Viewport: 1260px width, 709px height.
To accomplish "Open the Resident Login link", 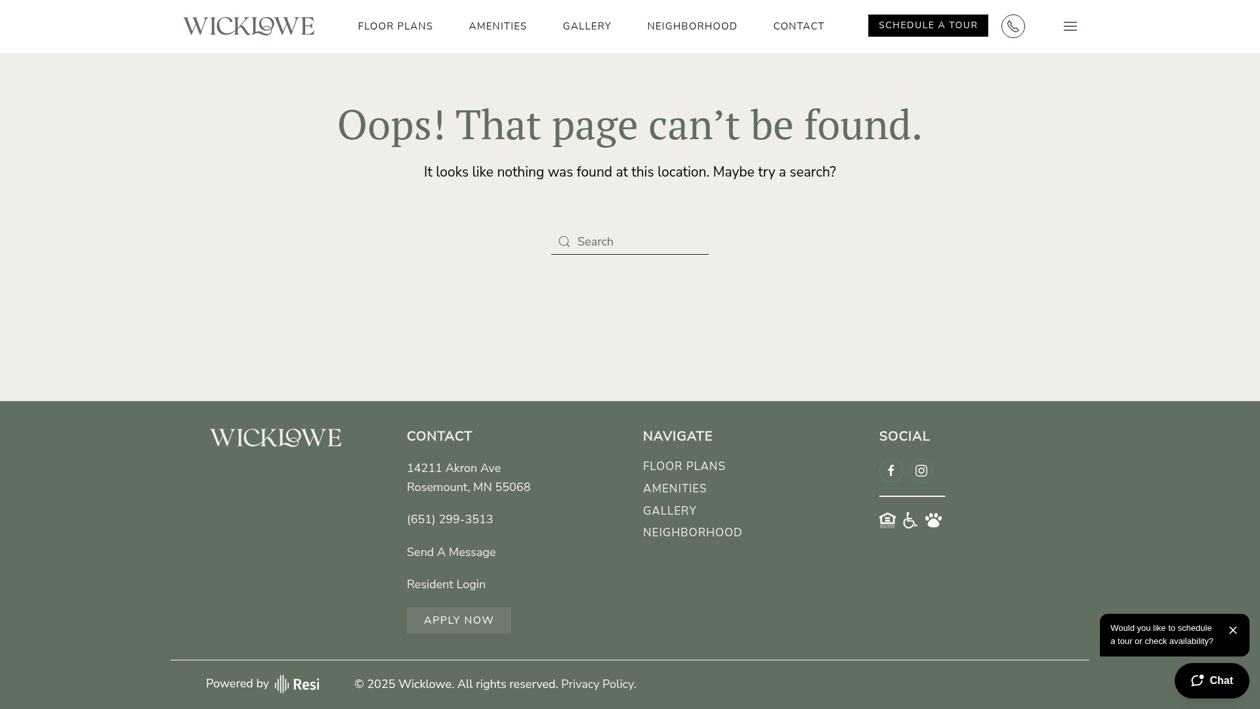I will coord(446,584).
